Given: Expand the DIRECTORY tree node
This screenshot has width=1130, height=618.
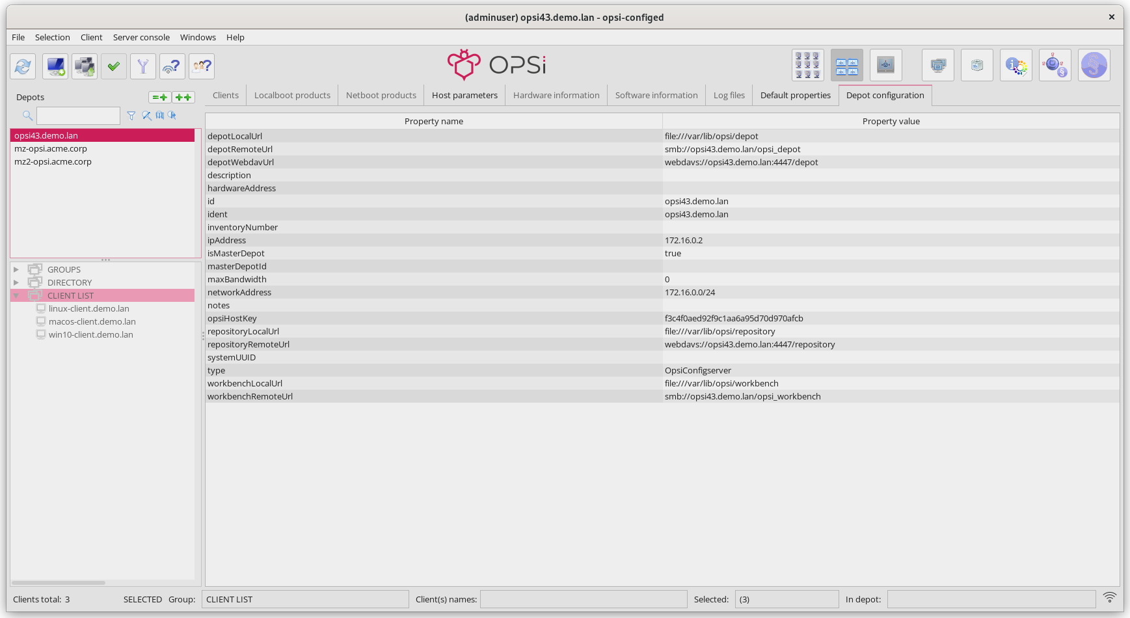Looking at the screenshot, I should tap(16, 282).
